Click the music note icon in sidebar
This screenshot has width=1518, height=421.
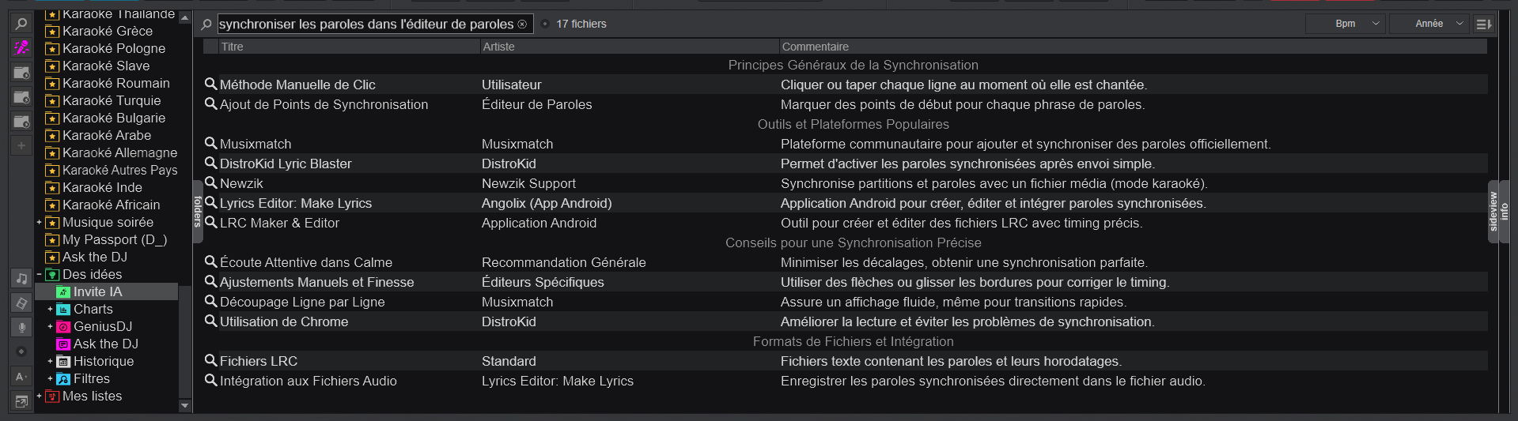[21, 278]
